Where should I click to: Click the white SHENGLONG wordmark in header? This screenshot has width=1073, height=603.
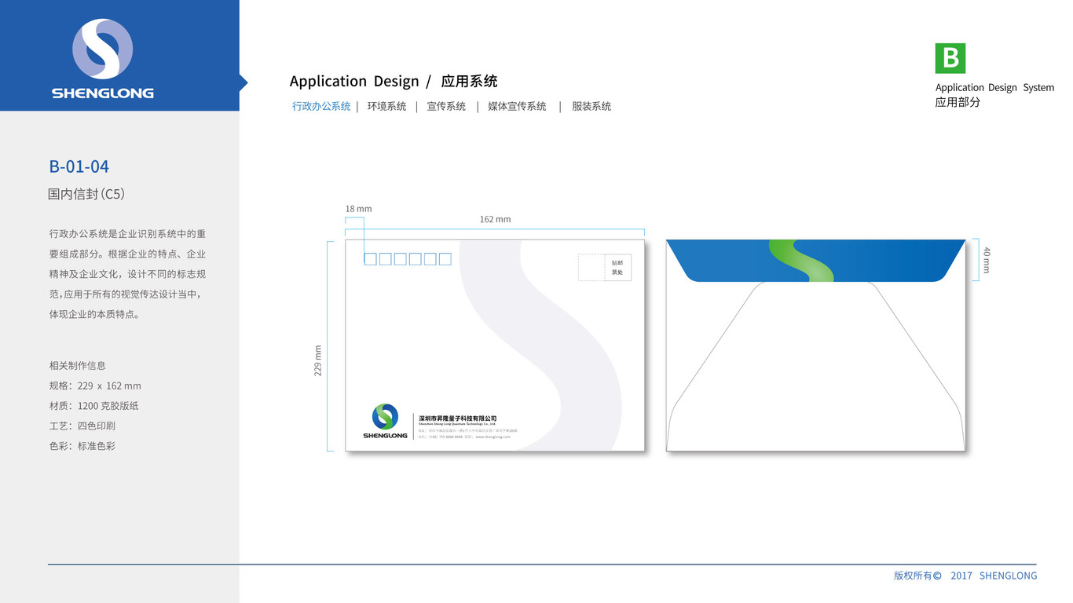point(103,93)
